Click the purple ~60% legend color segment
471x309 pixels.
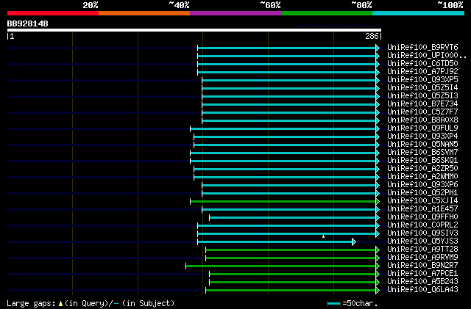235,13
